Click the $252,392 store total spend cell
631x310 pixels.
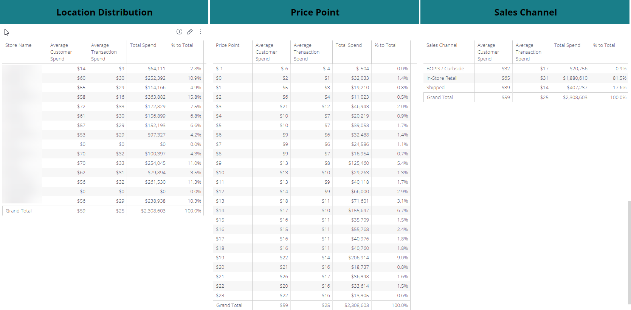point(155,78)
